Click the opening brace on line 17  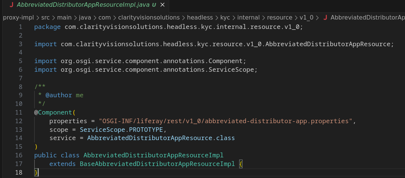tap(241, 164)
